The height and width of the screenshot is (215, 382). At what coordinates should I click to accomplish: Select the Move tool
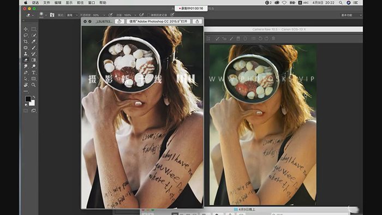tap(26, 29)
